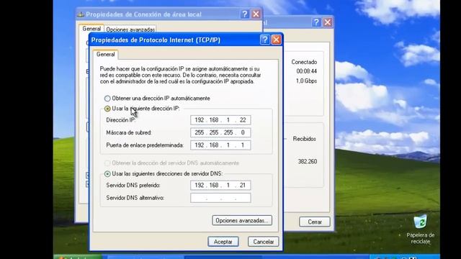
Task: Select 'Usar la siguiente dirección IP' radio button
Action: tap(107, 109)
